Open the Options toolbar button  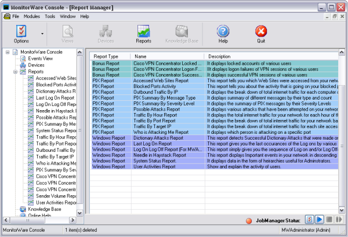pos(21,34)
